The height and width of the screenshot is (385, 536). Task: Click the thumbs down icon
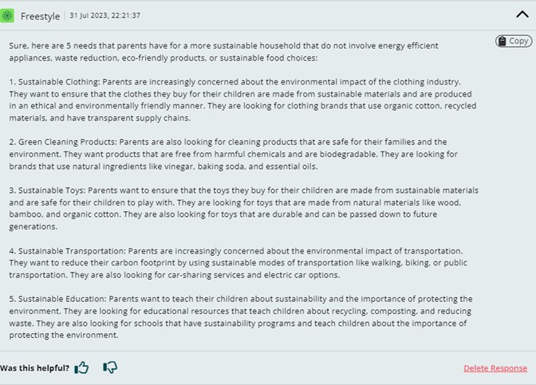pyautogui.click(x=110, y=367)
